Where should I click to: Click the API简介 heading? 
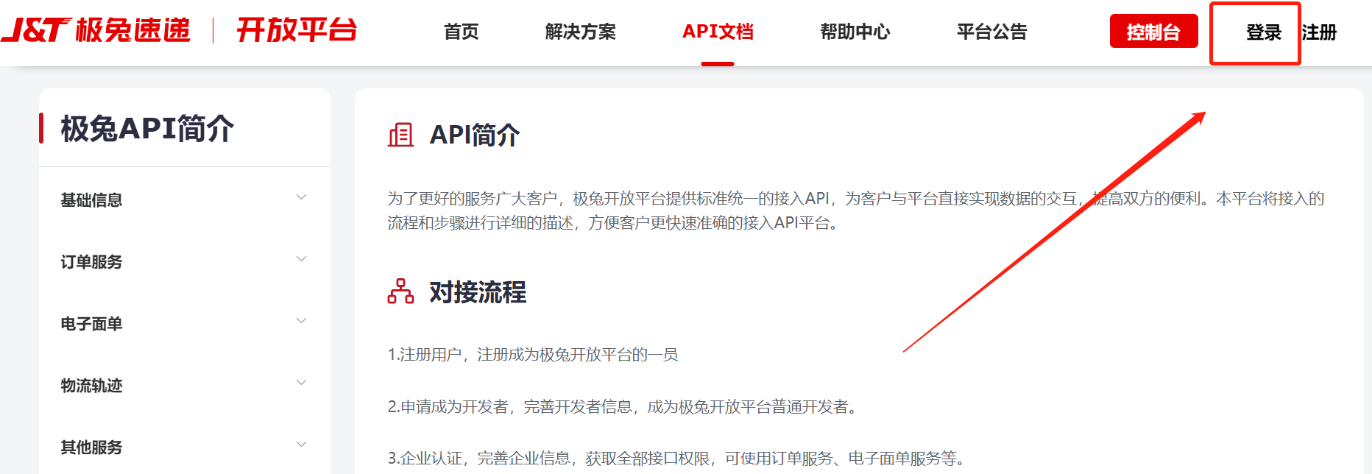click(475, 135)
